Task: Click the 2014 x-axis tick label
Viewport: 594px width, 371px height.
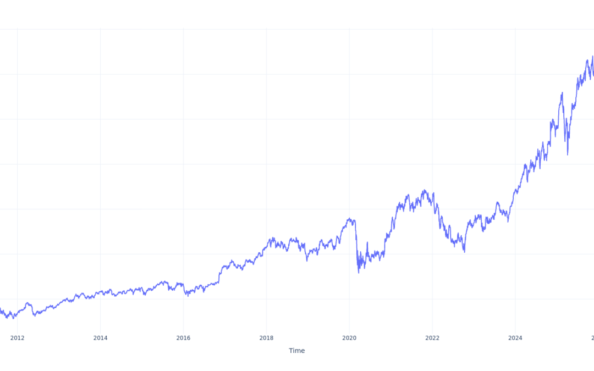Action: 100,338
